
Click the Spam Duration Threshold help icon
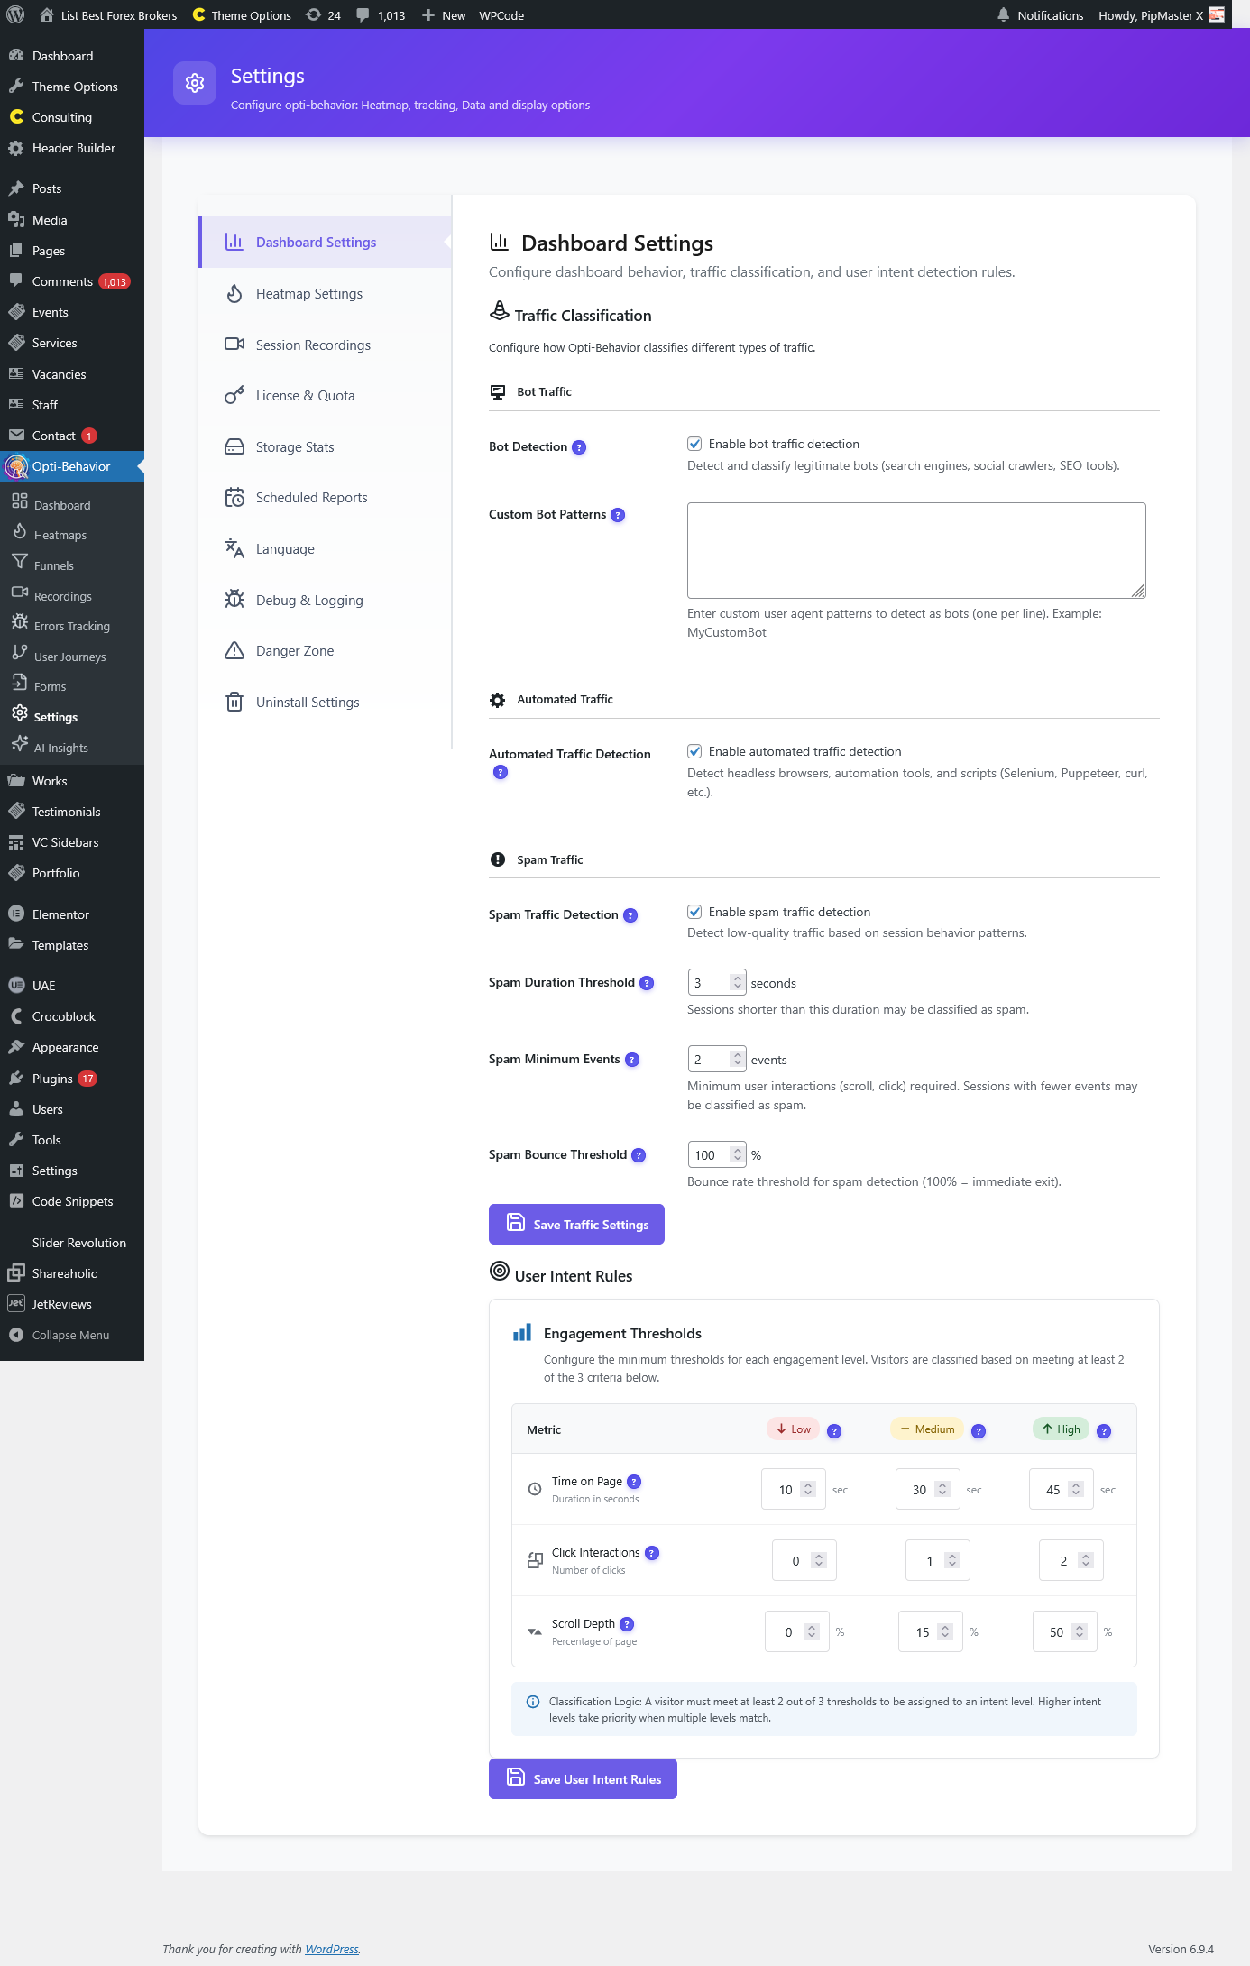(647, 983)
